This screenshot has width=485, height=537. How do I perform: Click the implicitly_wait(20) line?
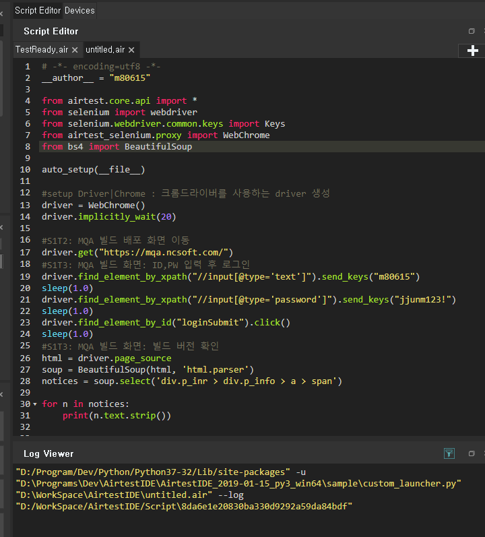(x=109, y=217)
